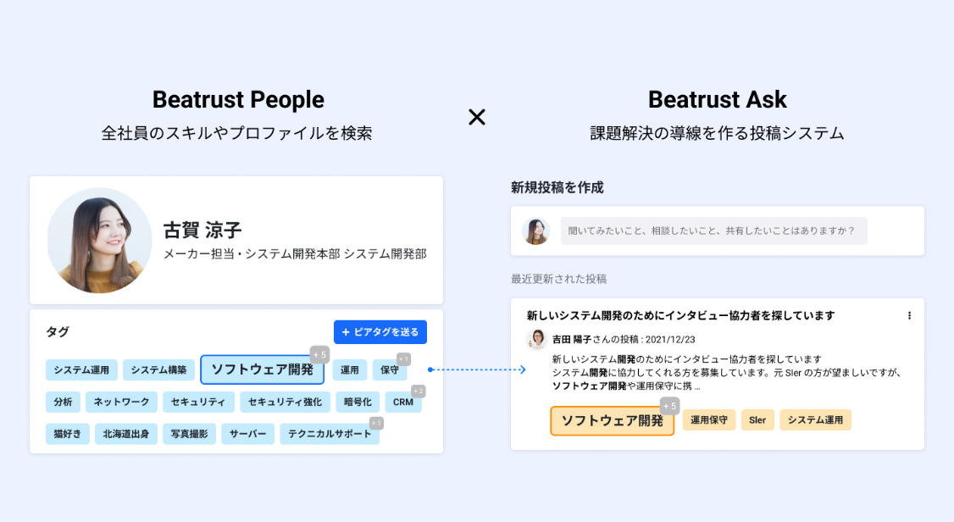This screenshot has height=522, width=954.
Task: Click the 聞いてみたいこと new-post input field
Action: (713, 230)
